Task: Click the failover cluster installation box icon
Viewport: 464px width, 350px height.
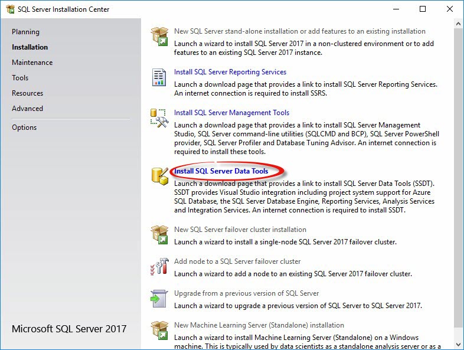Action: point(159,235)
